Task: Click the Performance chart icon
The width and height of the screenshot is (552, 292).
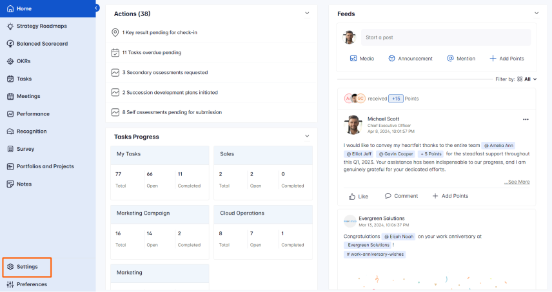Action: (x=10, y=114)
